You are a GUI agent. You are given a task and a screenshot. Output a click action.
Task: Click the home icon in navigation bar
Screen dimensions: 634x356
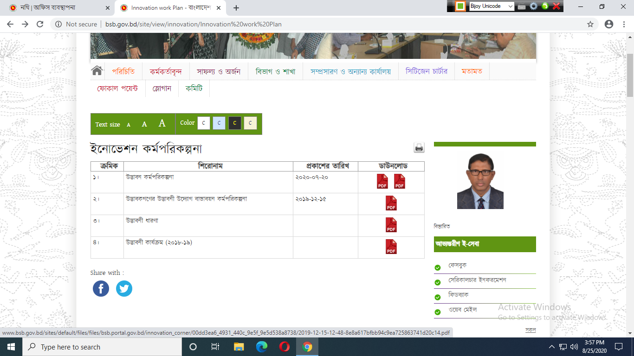pos(97,70)
